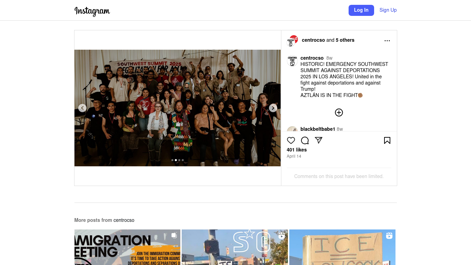This screenshot has width=471, height=265.
Task: Go to previous carousel photo
Action: pyautogui.click(x=82, y=108)
